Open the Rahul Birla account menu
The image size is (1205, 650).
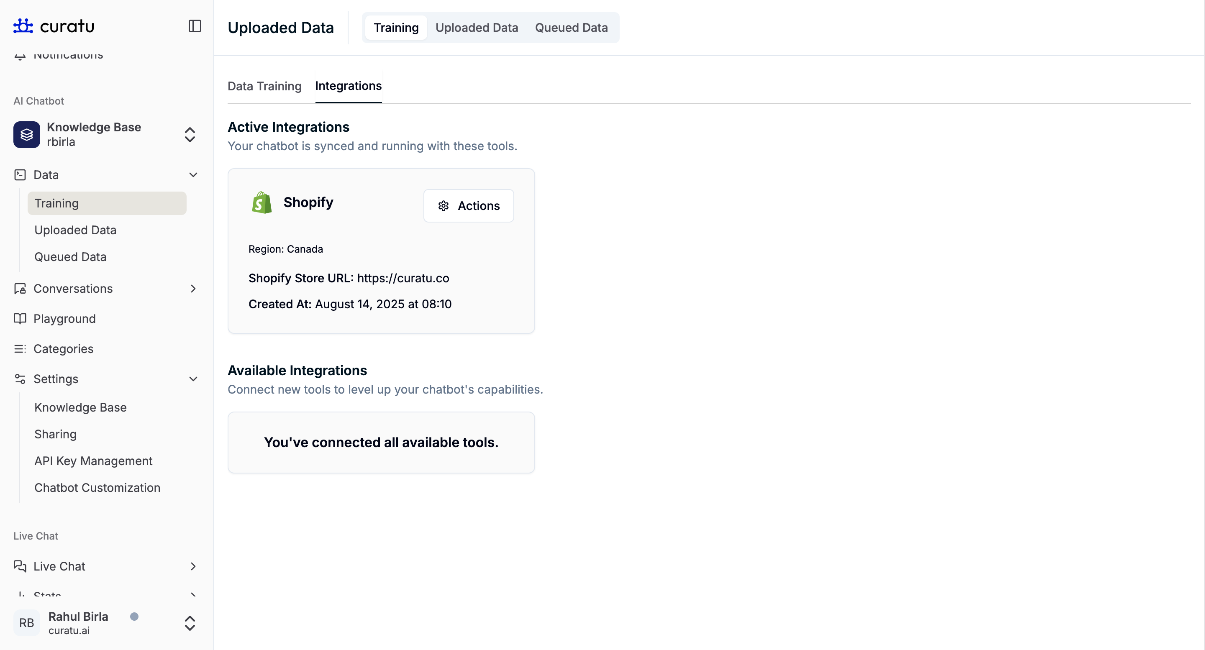(190, 623)
